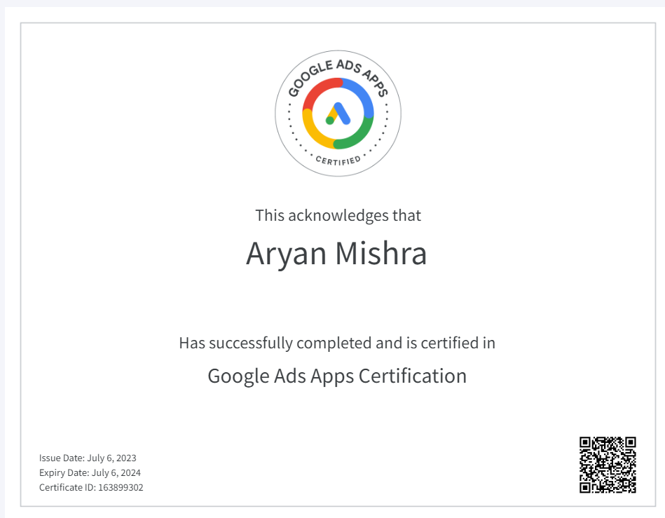
Task: Click the text 'This acknowledges that'
Action: coord(337,216)
